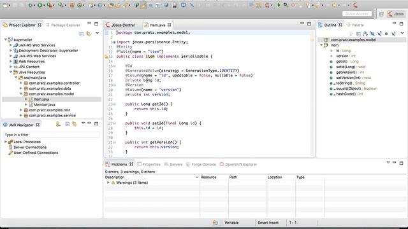The height and width of the screenshot is (229, 408).
Task: Start debugging with the green bug icon
Action: [31, 5]
